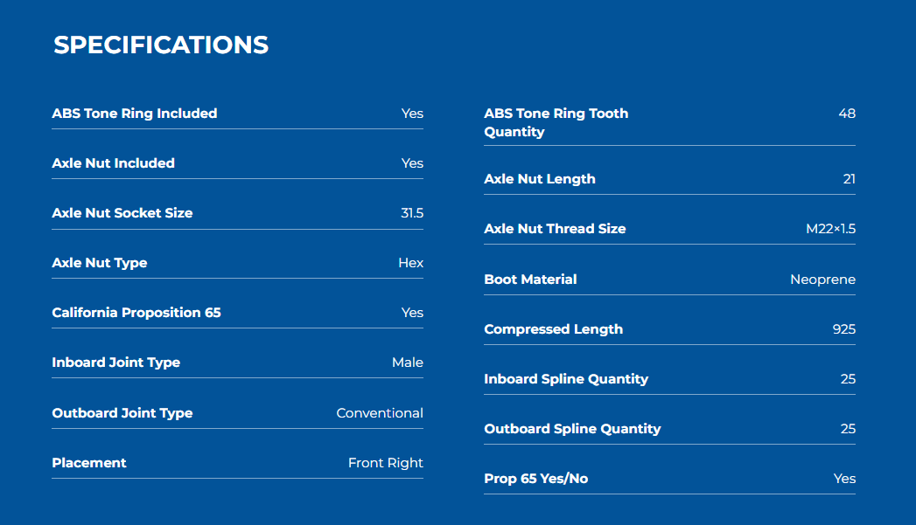Select the Inboard Spline Quantity label
Image resolution: width=916 pixels, height=525 pixels.
pyautogui.click(x=566, y=379)
